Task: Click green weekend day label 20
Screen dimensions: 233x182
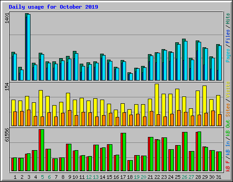Action: (x=143, y=177)
